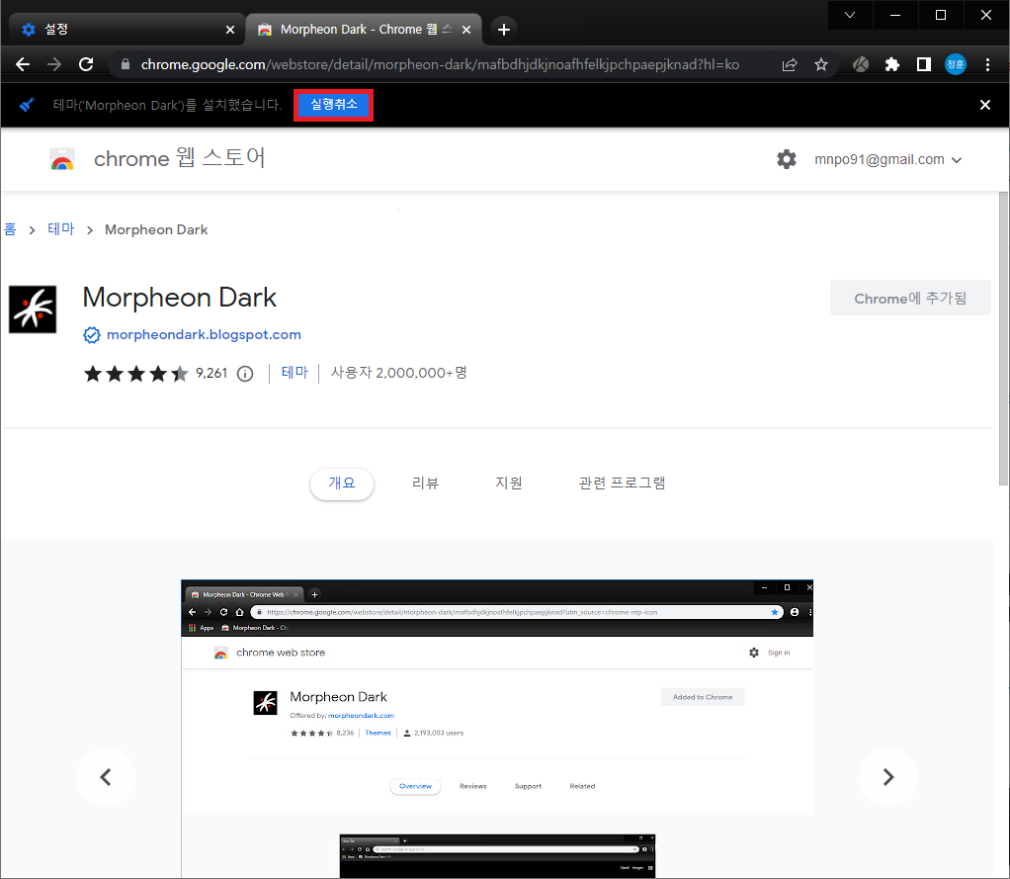Open the gray circular extension icon
The image size is (1010, 879).
pos(861,64)
